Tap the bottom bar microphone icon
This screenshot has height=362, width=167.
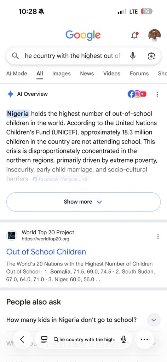point(123,339)
